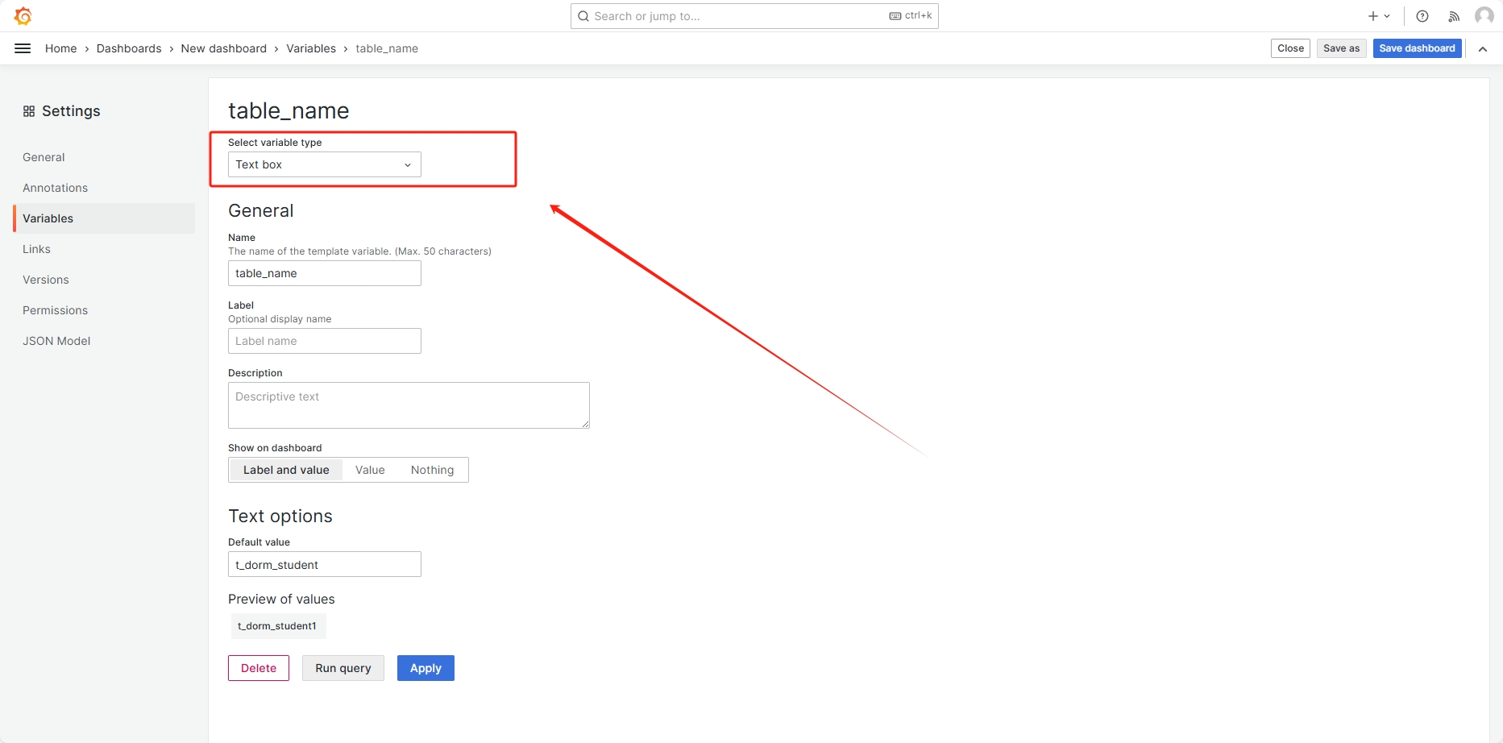Click the Dashboards breadcrumb link
Screen dimensions: 1503x743
coord(129,48)
